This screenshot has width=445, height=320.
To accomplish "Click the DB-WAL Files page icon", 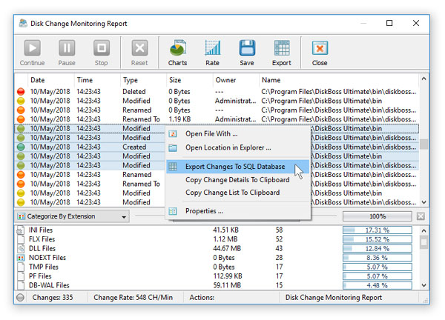I will (x=21, y=285).
